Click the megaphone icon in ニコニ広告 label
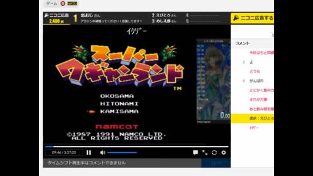This screenshot has height=176, width=313. point(46,15)
